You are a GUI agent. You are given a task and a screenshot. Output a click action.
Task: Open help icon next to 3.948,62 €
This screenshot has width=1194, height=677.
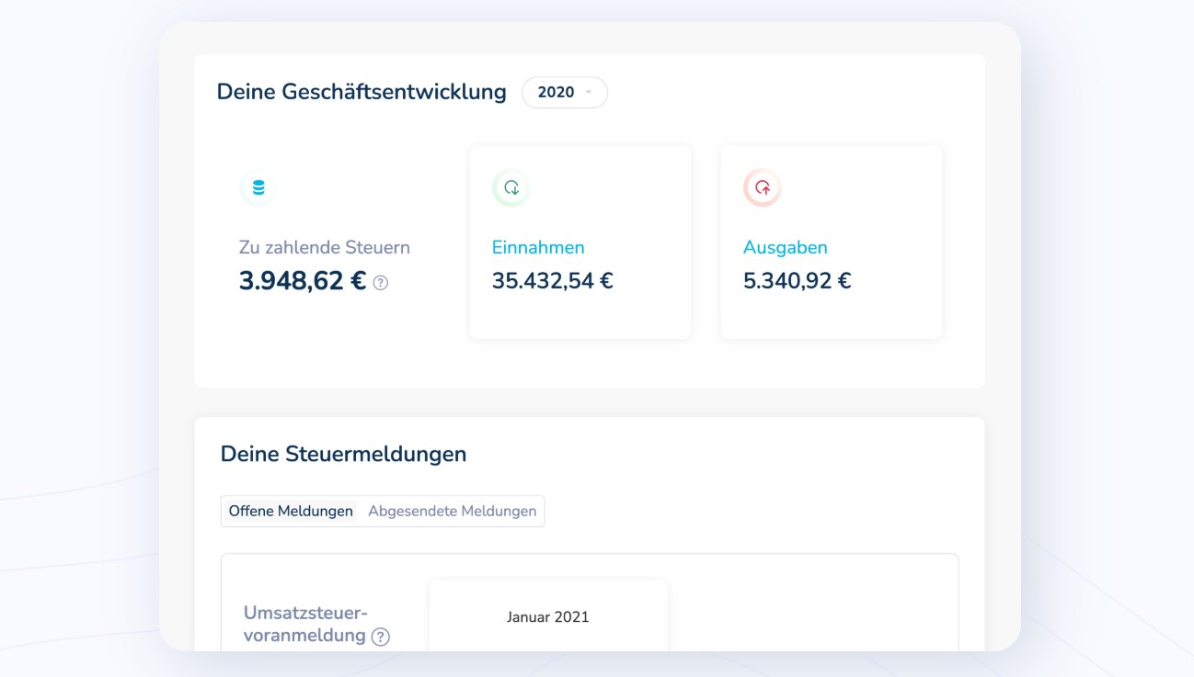[x=381, y=283]
